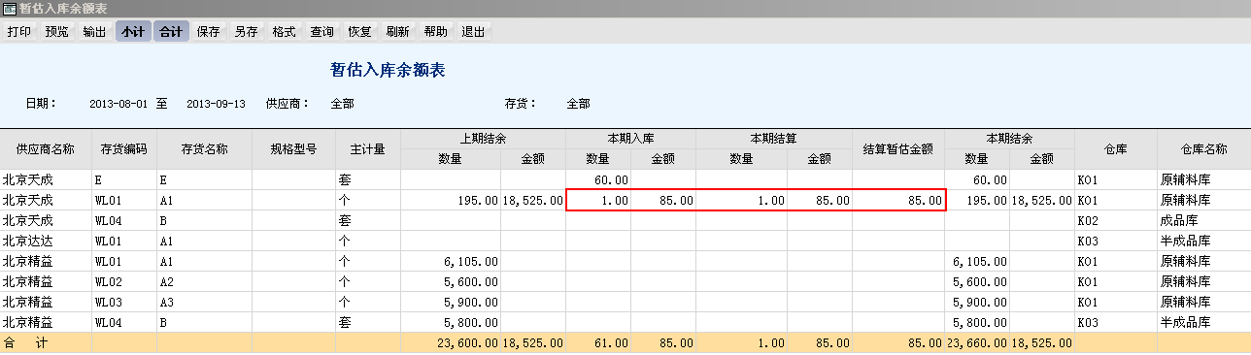Click inventory code WL03 cell
This screenshot has width=1251, height=355.
[x=124, y=302]
